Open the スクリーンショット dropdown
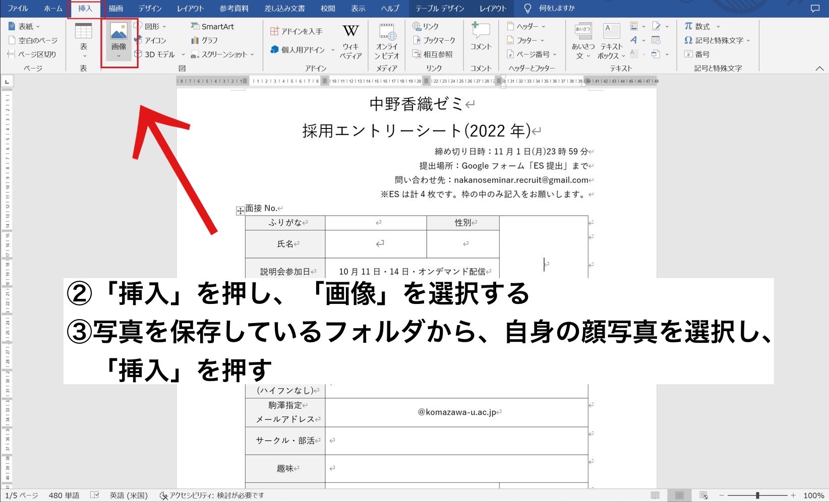 coord(222,54)
